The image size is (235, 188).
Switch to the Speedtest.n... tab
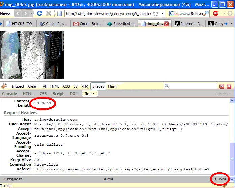coord(121,24)
